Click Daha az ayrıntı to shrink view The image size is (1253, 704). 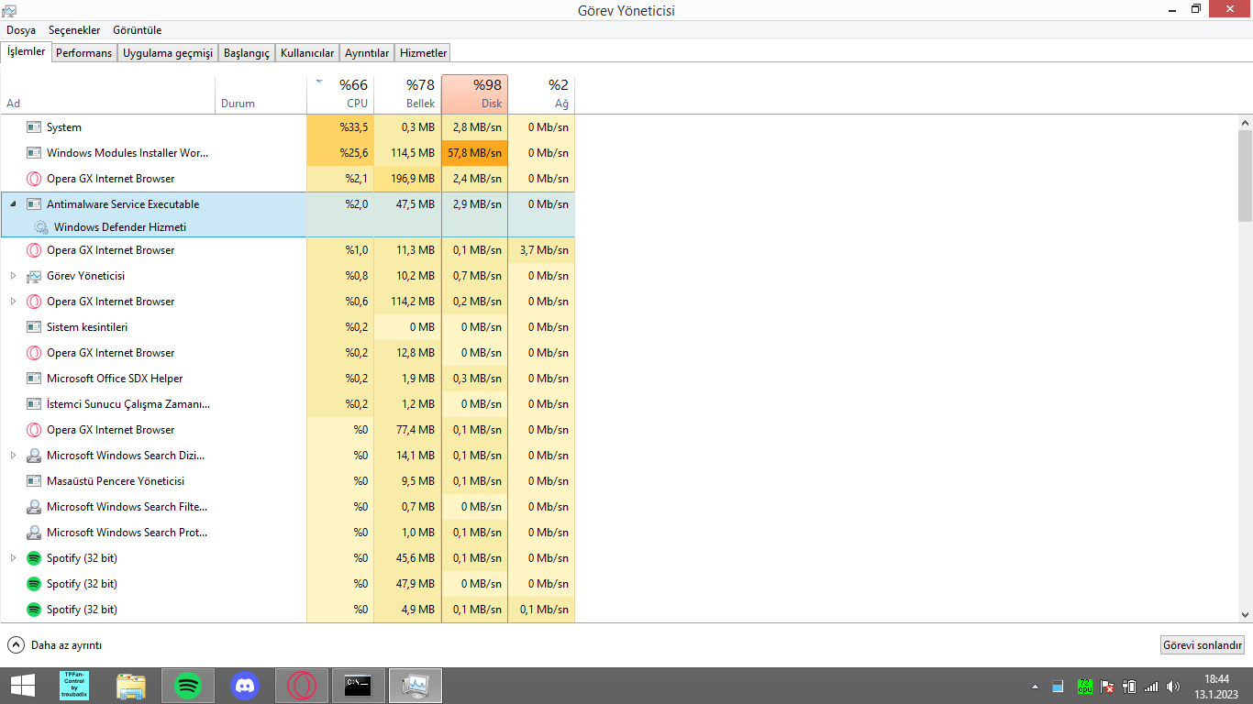(x=55, y=645)
